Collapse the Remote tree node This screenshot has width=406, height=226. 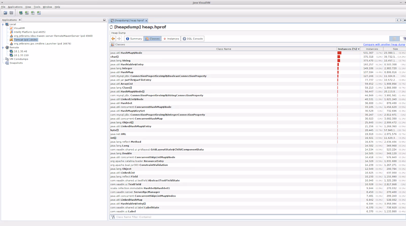click(3, 47)
